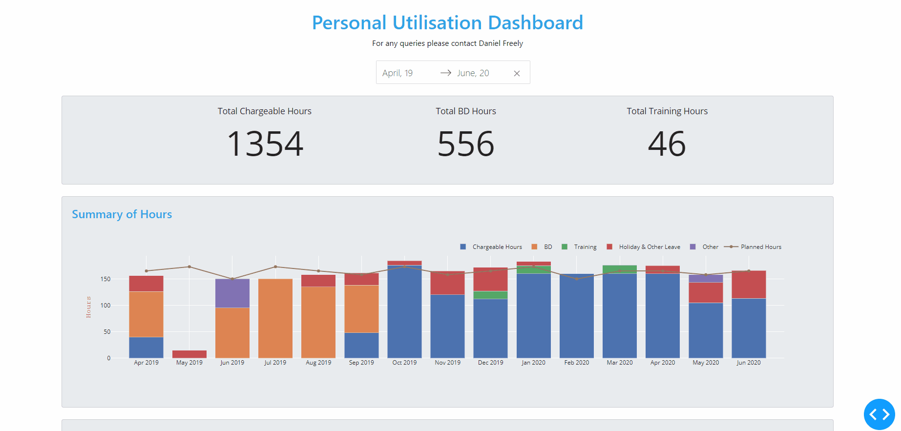The height and width of the screenshot is (431, 901).
Task: Click the Total Training Hours value 46
Action: click(x=667, y=144)
